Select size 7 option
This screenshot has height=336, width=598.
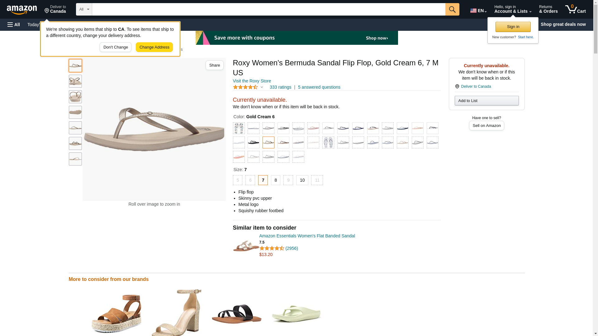pyautogui.click(x=263, y=180)
